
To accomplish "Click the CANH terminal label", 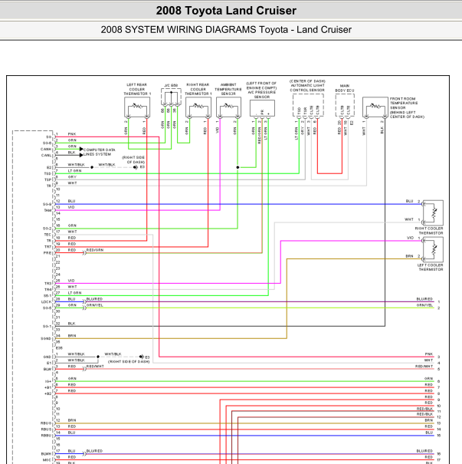I will 46,149.
